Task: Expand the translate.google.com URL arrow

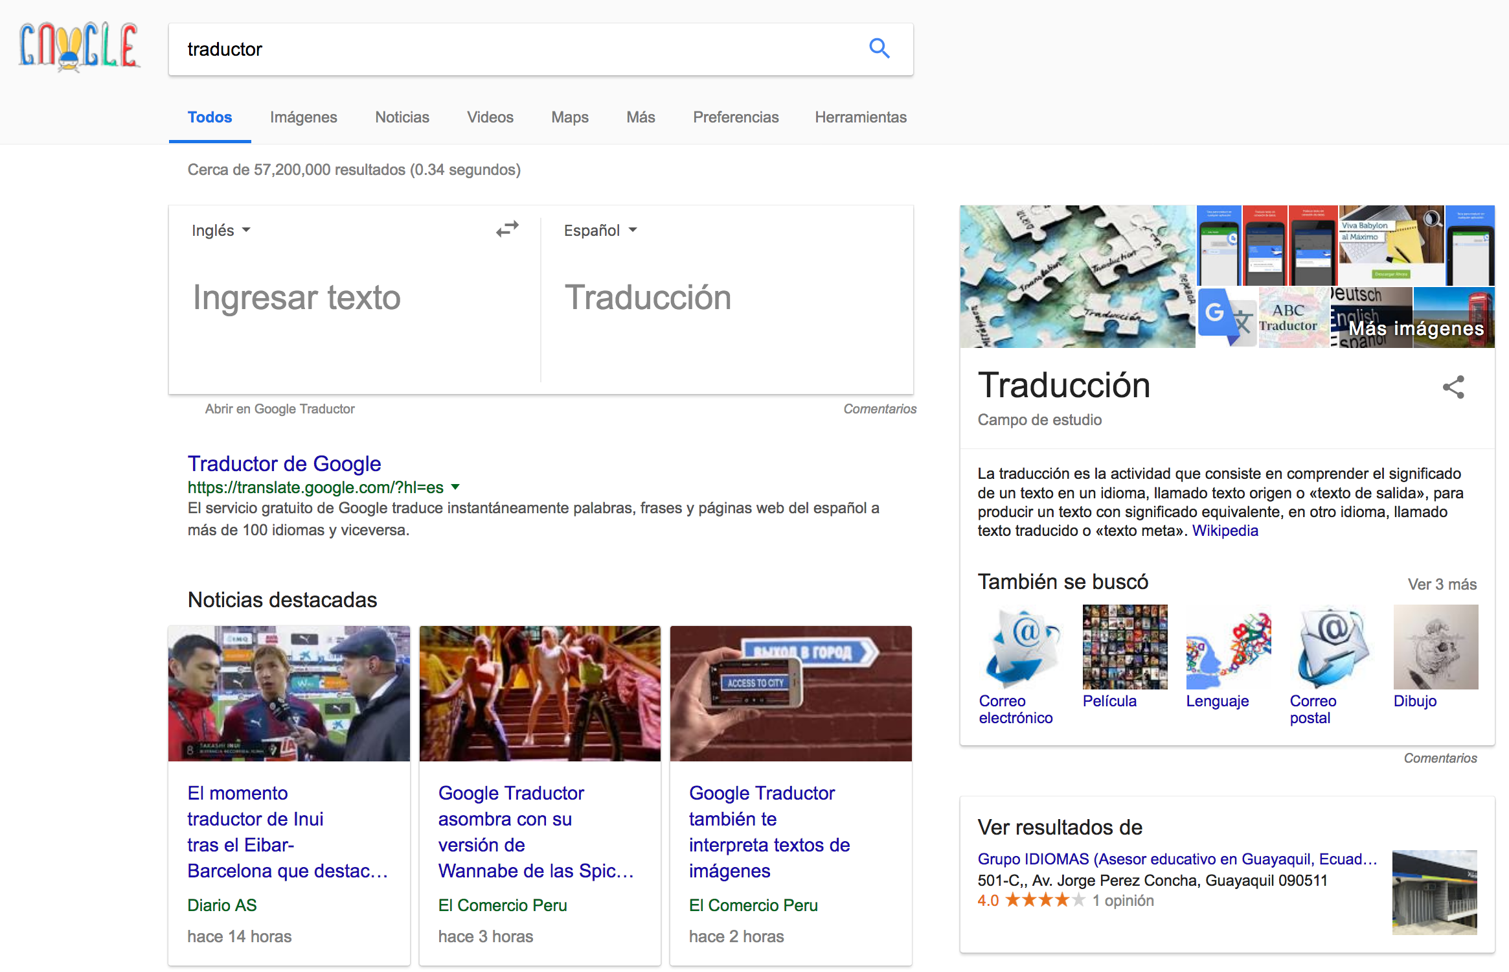Action: click(x=455, y=487)
